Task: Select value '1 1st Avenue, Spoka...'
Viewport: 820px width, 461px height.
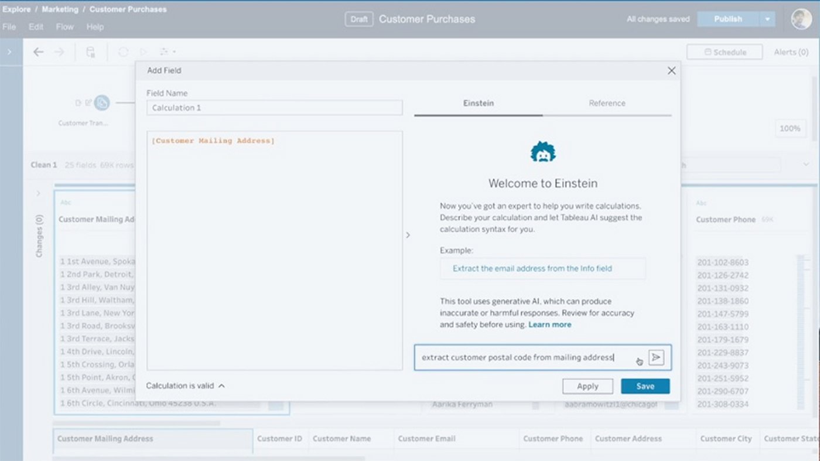Action: [x=98, y=262]
